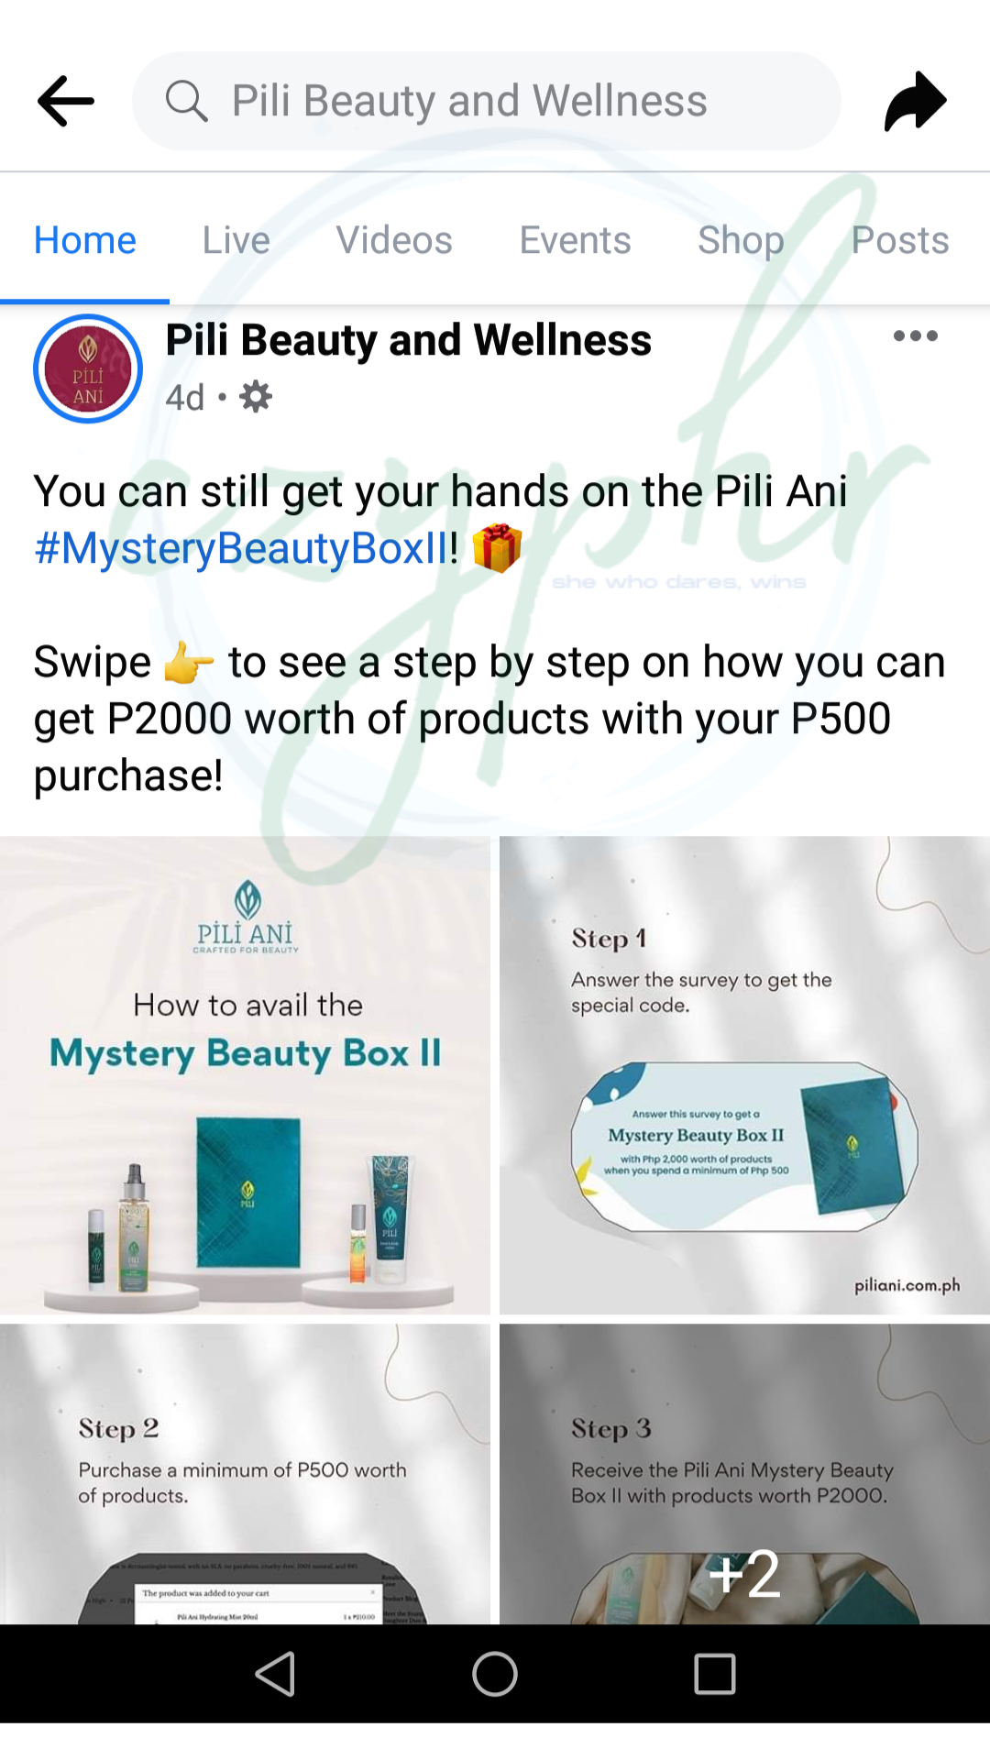Screen dimensions: 990x1760
Task: Tap the Android home circle button
Action: tap(495, 1674)
